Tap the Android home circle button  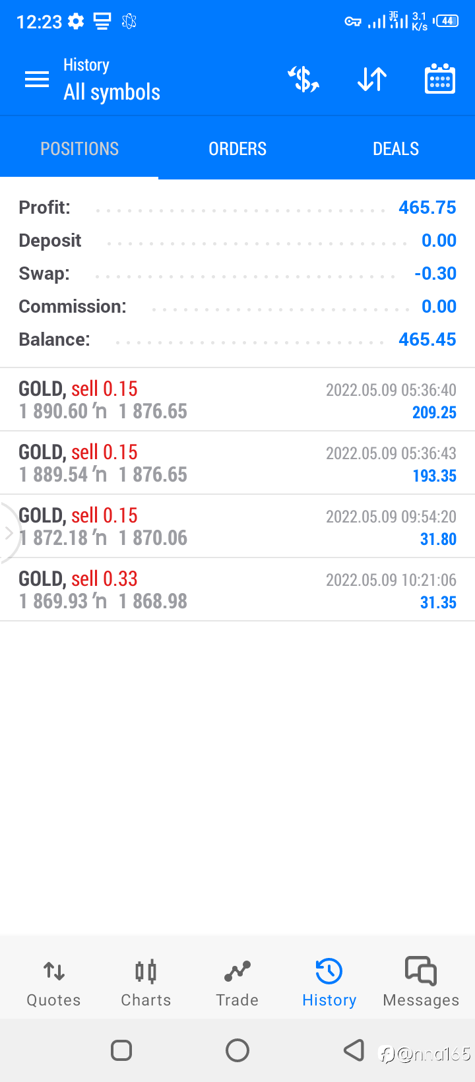[x=237, y=1050]
